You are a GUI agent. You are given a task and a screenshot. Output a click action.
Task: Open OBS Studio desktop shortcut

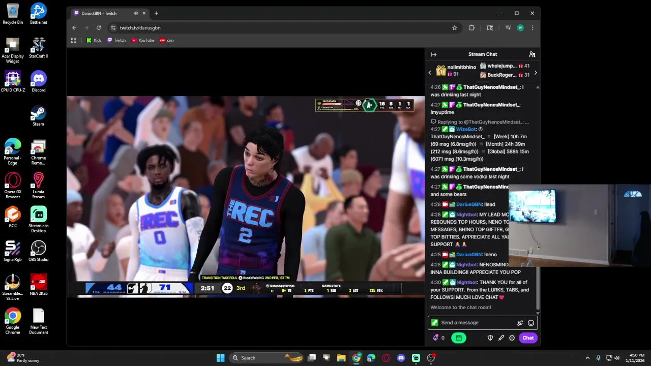39,251
